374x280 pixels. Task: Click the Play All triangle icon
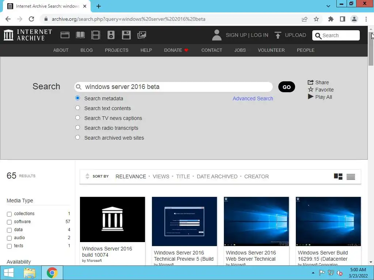310,97
